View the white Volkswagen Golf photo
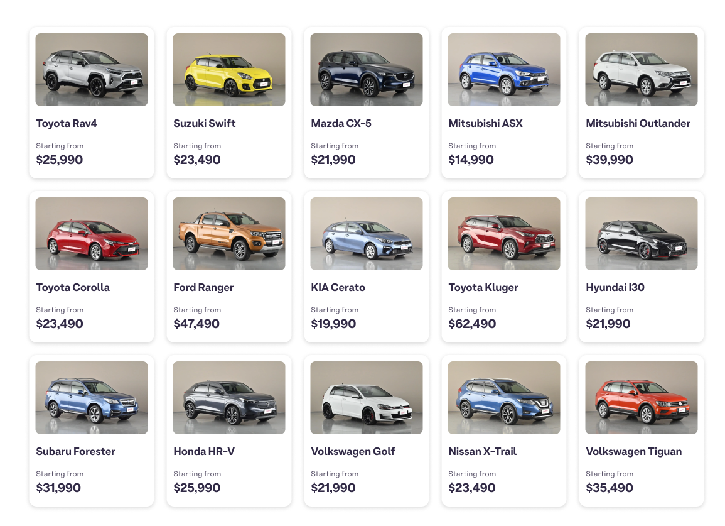 (x=367, y=398)
